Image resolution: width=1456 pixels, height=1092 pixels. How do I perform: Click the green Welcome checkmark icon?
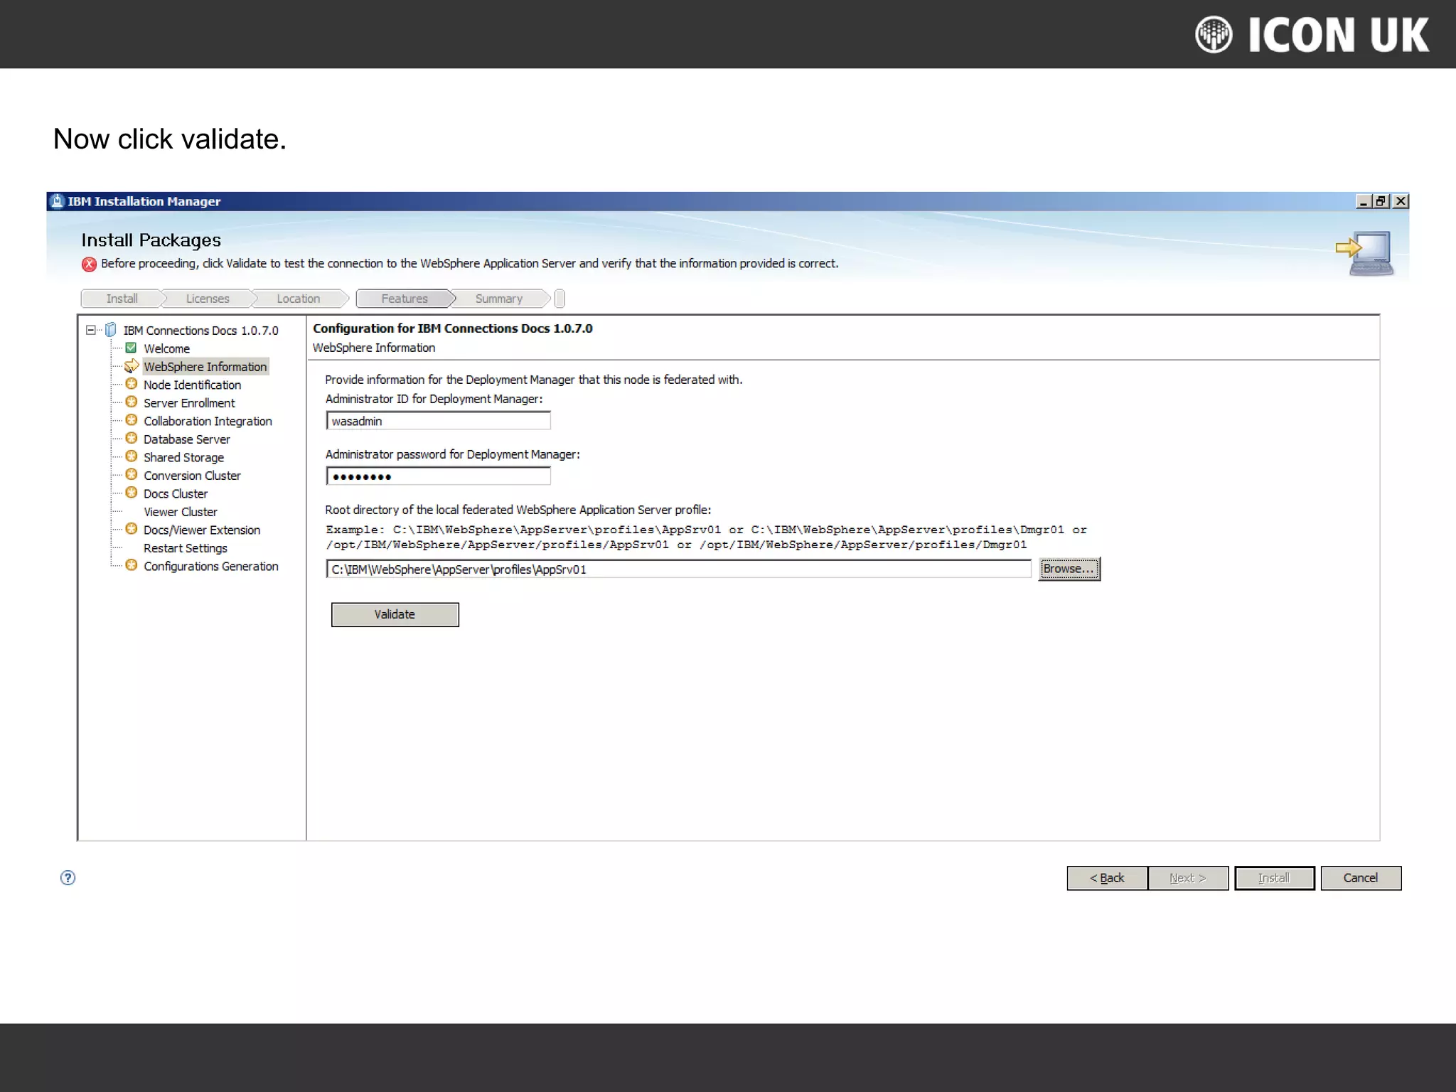click(131, 348)
